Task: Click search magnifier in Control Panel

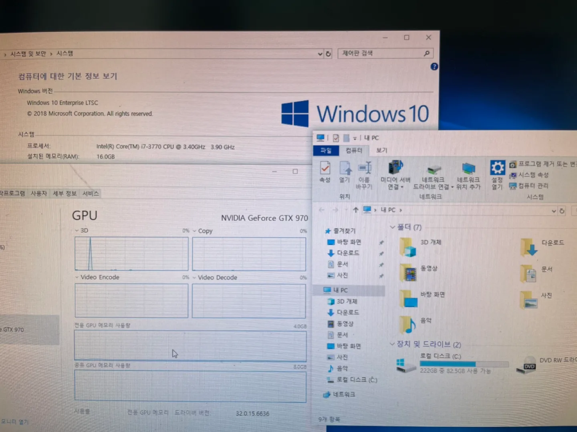Action: click(427, 53)
